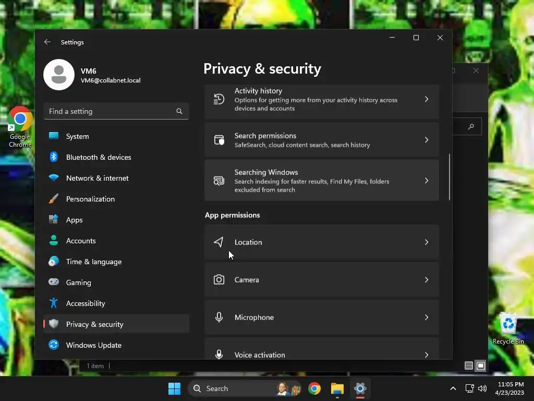The width and height of the screenshot is (534, 401).
Task: Open Recycle Bin on desktop
Action: pyautogui.click(x=508, y=329)
